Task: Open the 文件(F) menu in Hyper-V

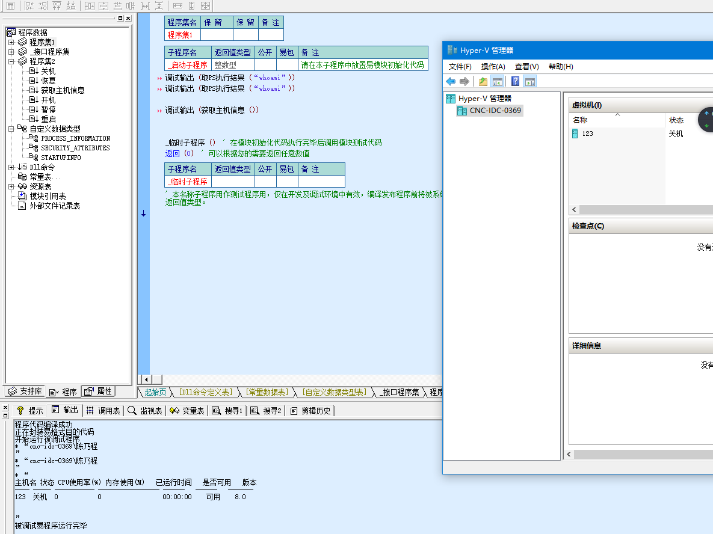Action: coord(460,67)
